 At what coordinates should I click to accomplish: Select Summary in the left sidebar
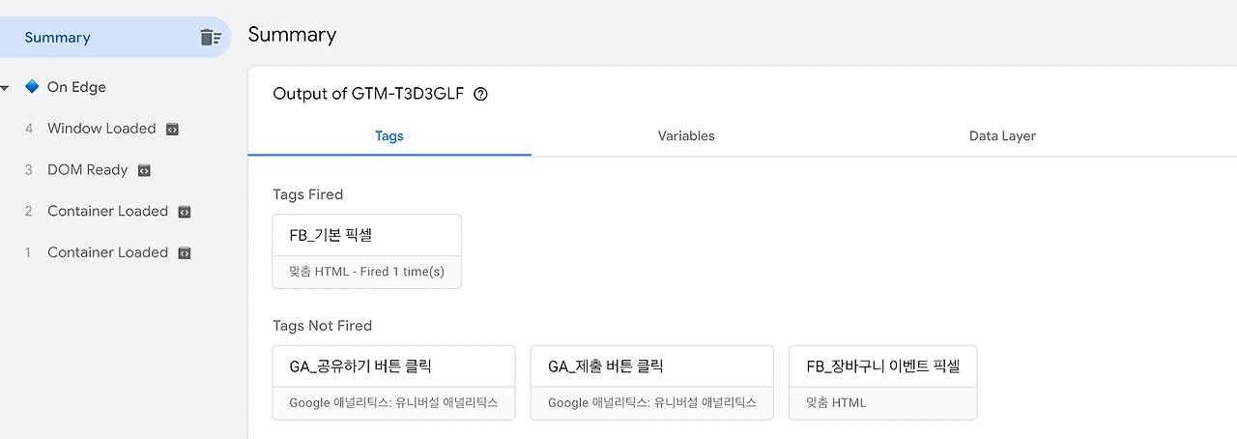[58, 38]
